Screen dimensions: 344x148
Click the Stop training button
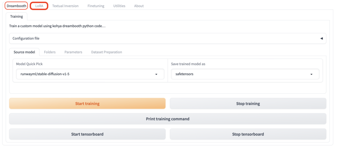248,104
